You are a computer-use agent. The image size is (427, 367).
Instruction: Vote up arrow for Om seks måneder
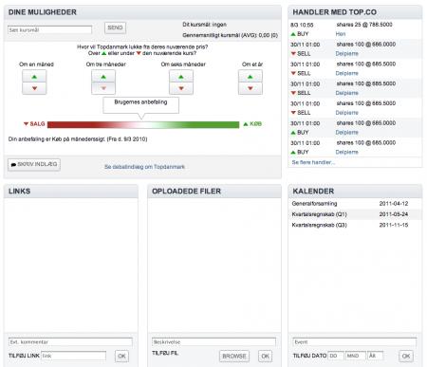pos(181,77)
